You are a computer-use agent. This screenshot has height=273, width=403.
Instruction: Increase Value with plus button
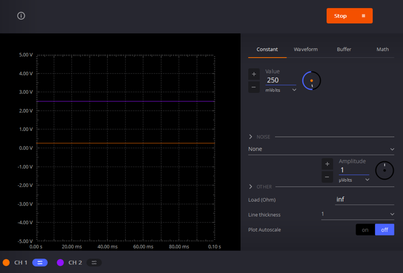click(x=253, y=74)
